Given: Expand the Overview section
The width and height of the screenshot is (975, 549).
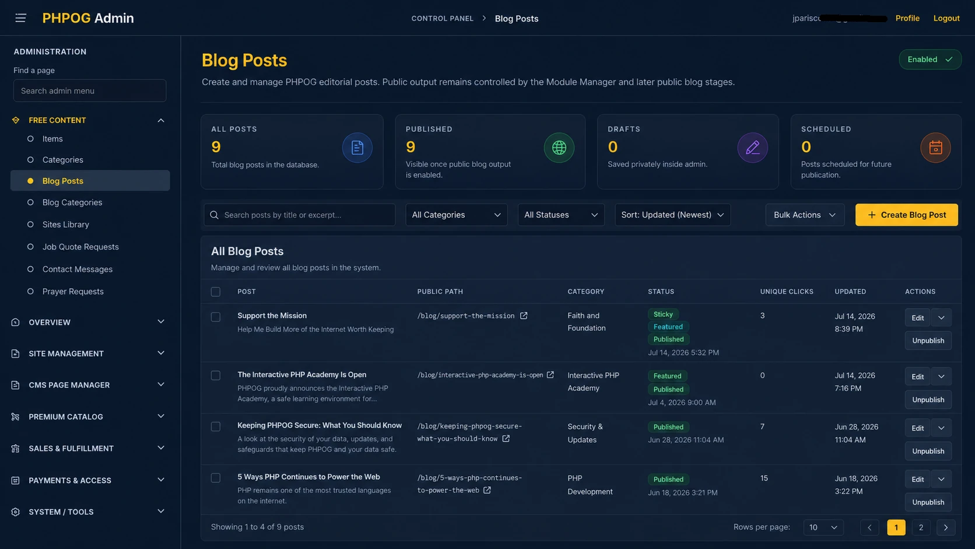Looking at the screenshot, I should tap(161, 322).
